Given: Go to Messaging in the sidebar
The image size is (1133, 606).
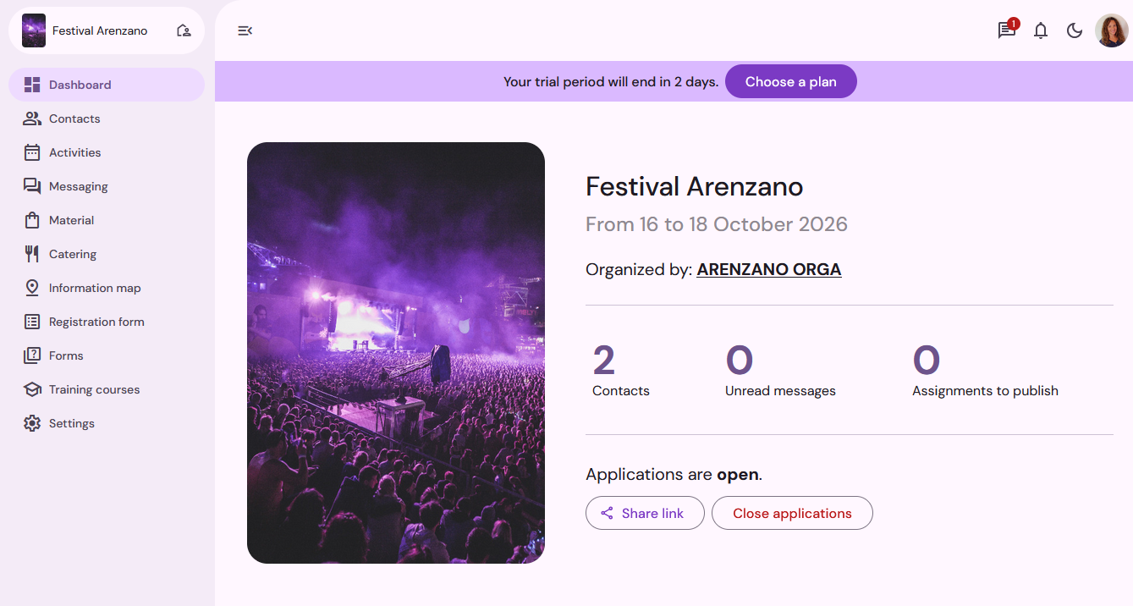Looking at the screenshot, I should point(78,186).
